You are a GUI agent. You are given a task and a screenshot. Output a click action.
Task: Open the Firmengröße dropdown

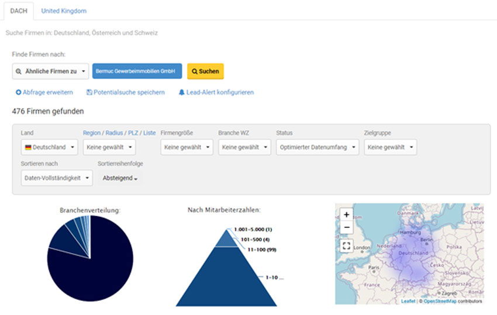pyautogui.click(x=187, y=147)
